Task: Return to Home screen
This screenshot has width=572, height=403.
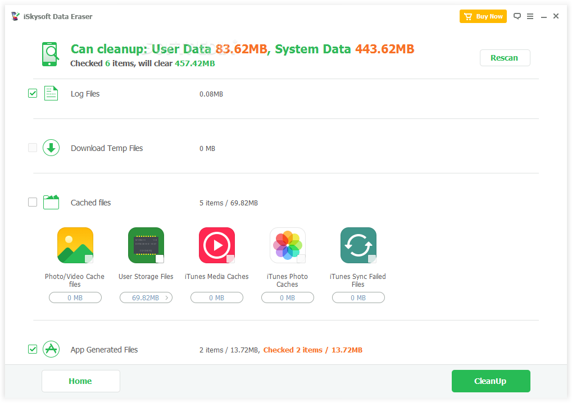Action: click(80, 381)
